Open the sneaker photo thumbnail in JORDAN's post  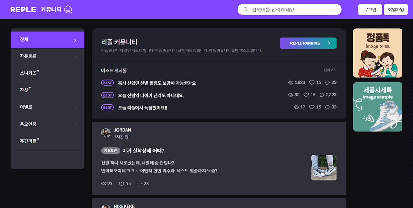[324, 168]
